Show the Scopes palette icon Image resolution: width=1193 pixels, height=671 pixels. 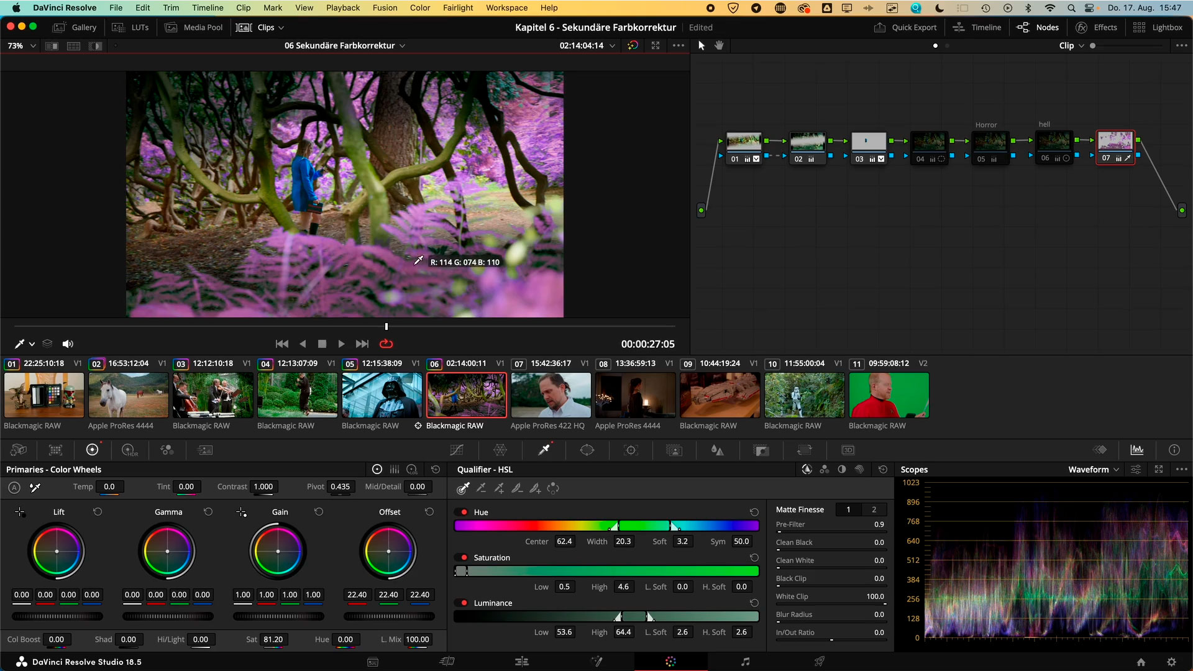[x=1137, y=450]
